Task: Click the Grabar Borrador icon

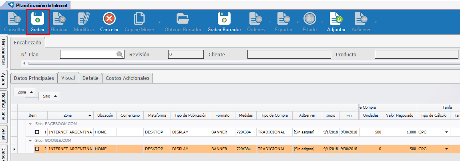Action: click(224, 19)
